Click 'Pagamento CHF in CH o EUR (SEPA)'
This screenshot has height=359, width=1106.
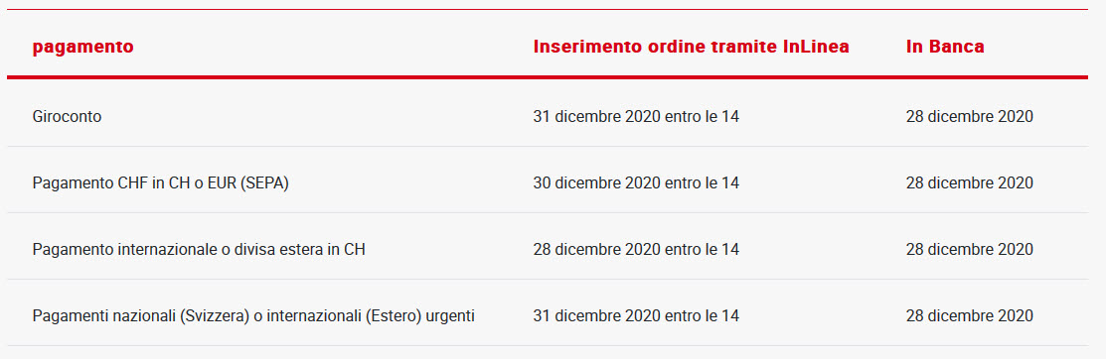(161, 183)
